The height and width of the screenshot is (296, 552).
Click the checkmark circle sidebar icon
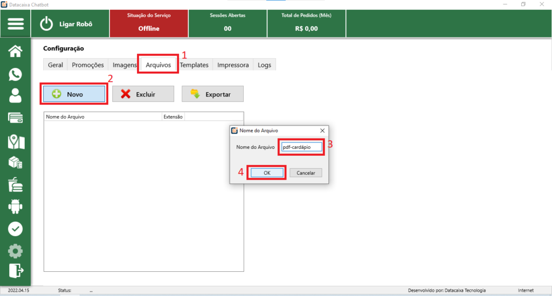click(16, 229)
